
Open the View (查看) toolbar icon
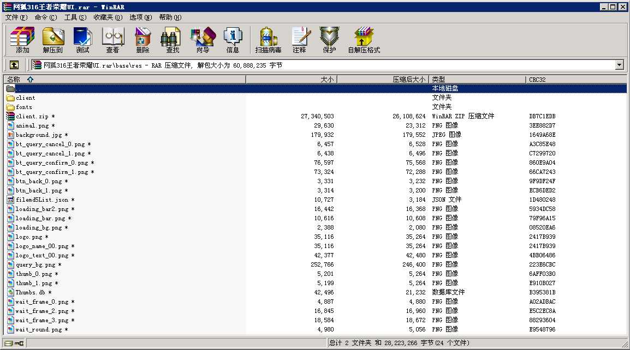tap(113, 40)
